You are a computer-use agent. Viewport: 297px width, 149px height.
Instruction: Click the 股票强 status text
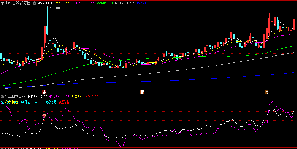[x=64, y=102]
